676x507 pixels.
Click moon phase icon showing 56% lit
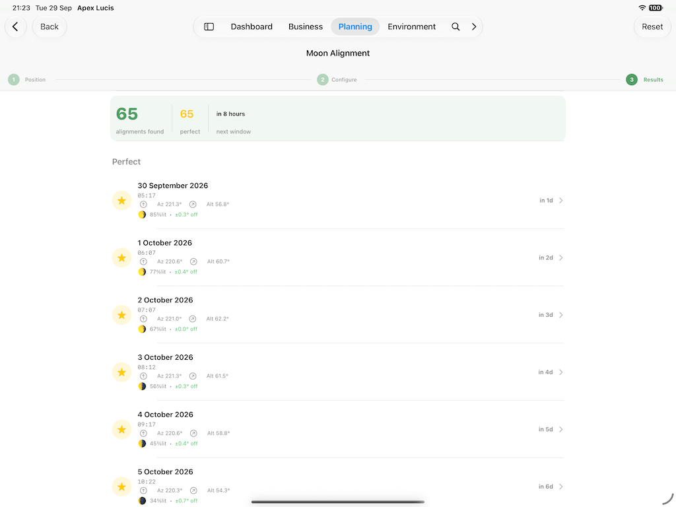tap(142, 386)
